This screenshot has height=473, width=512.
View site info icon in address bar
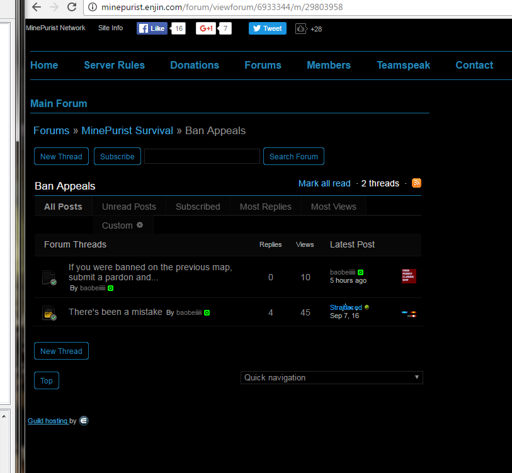[x=93, y=7]
